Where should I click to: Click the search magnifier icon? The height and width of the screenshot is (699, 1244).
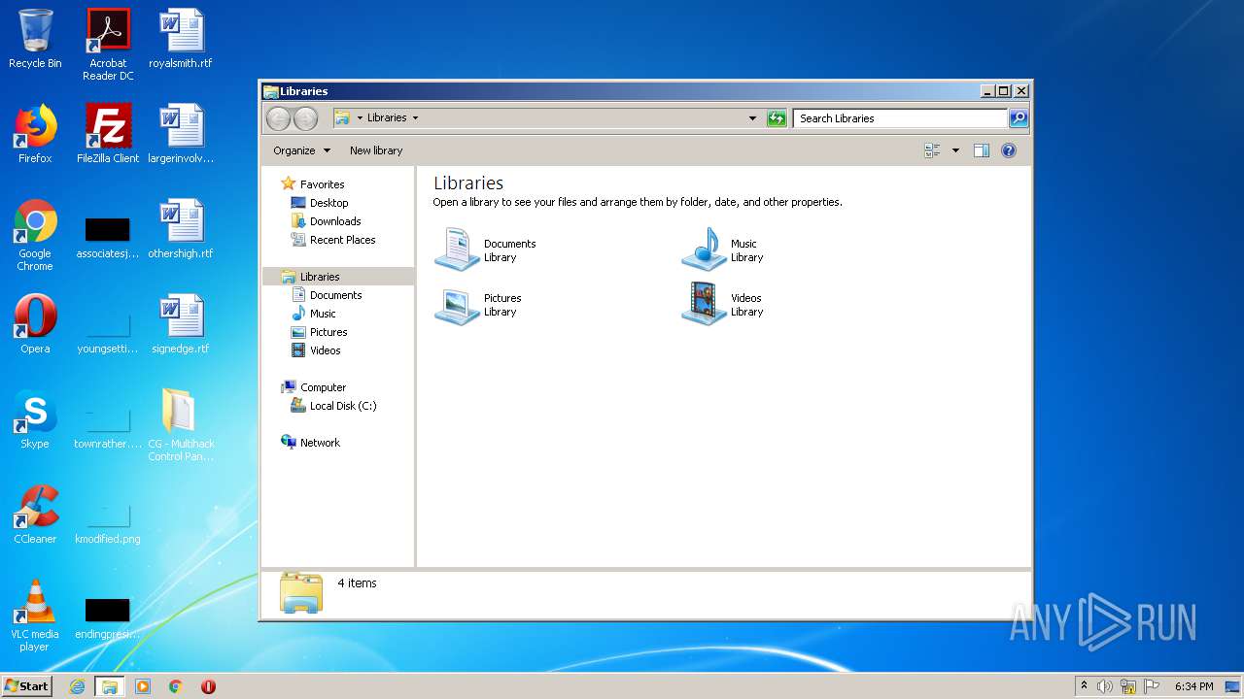1018,118
